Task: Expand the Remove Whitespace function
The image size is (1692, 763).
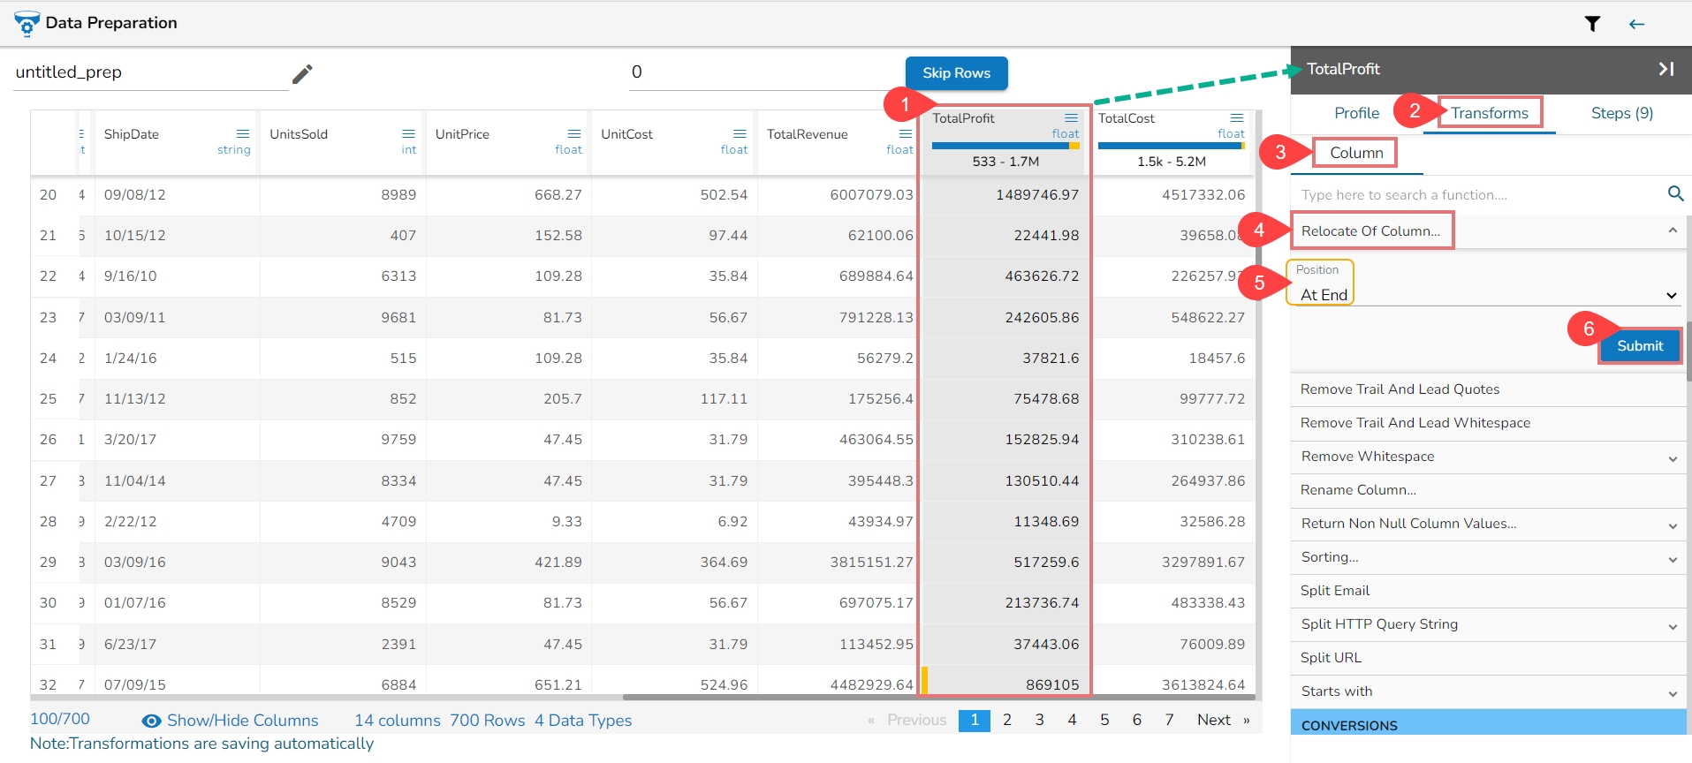Action: tap(1672, 458)
